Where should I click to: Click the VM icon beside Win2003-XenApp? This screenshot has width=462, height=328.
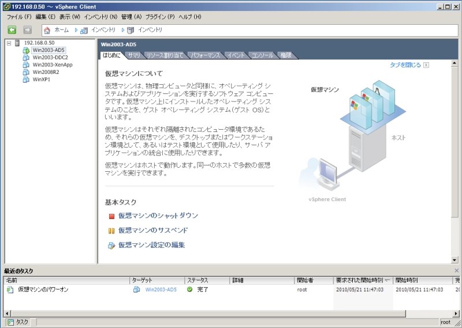pyautogui.click(x=26, y=65)
